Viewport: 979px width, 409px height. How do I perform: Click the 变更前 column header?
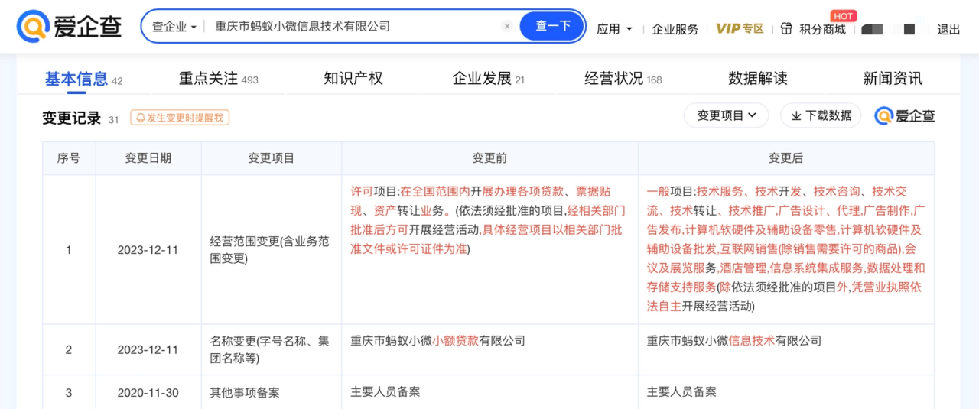coord(489,158)
